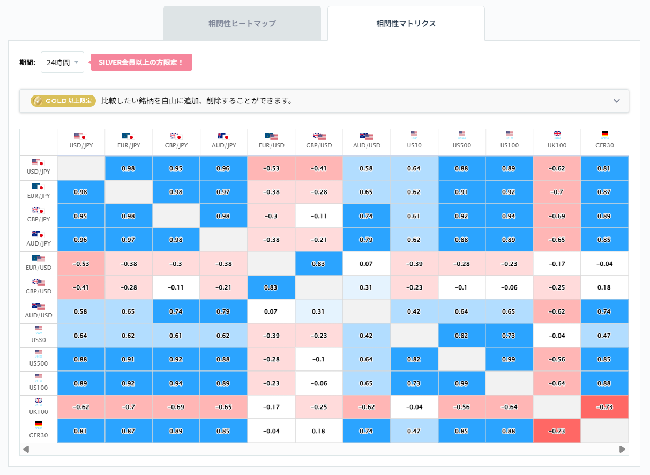Click the Japan flag icon on USD/JPY column header
This screenshot has height=475, width=650.
tap(81, 136)
